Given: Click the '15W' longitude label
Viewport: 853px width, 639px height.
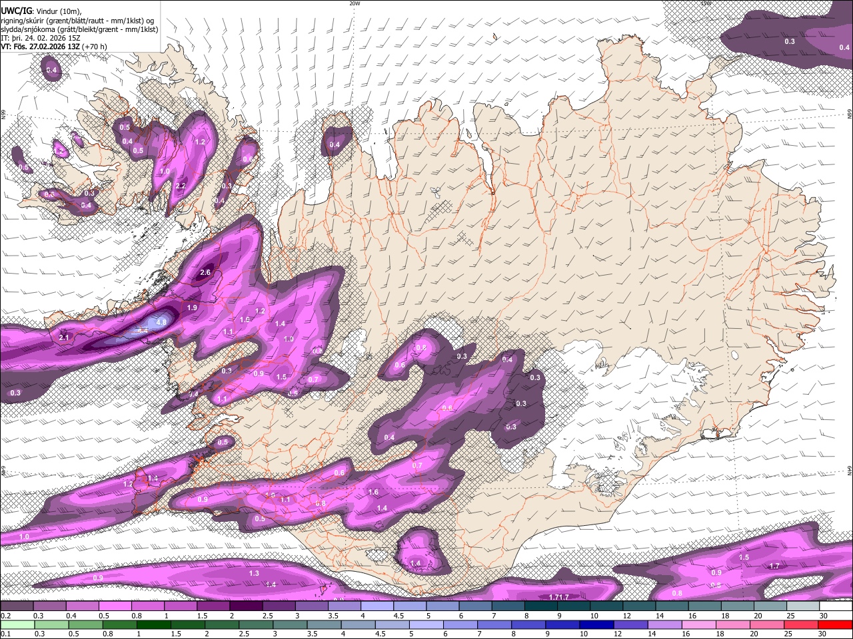Looking at the screenshot, I should coord(706,3).
